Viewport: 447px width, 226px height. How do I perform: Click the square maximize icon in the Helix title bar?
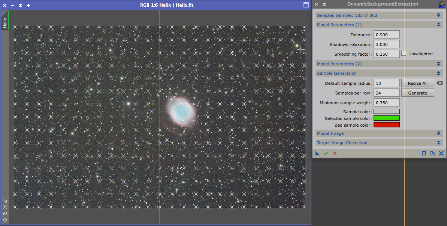(x=306, y=5)
